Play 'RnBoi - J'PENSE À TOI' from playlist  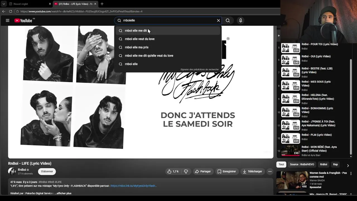tap(313, 125)
